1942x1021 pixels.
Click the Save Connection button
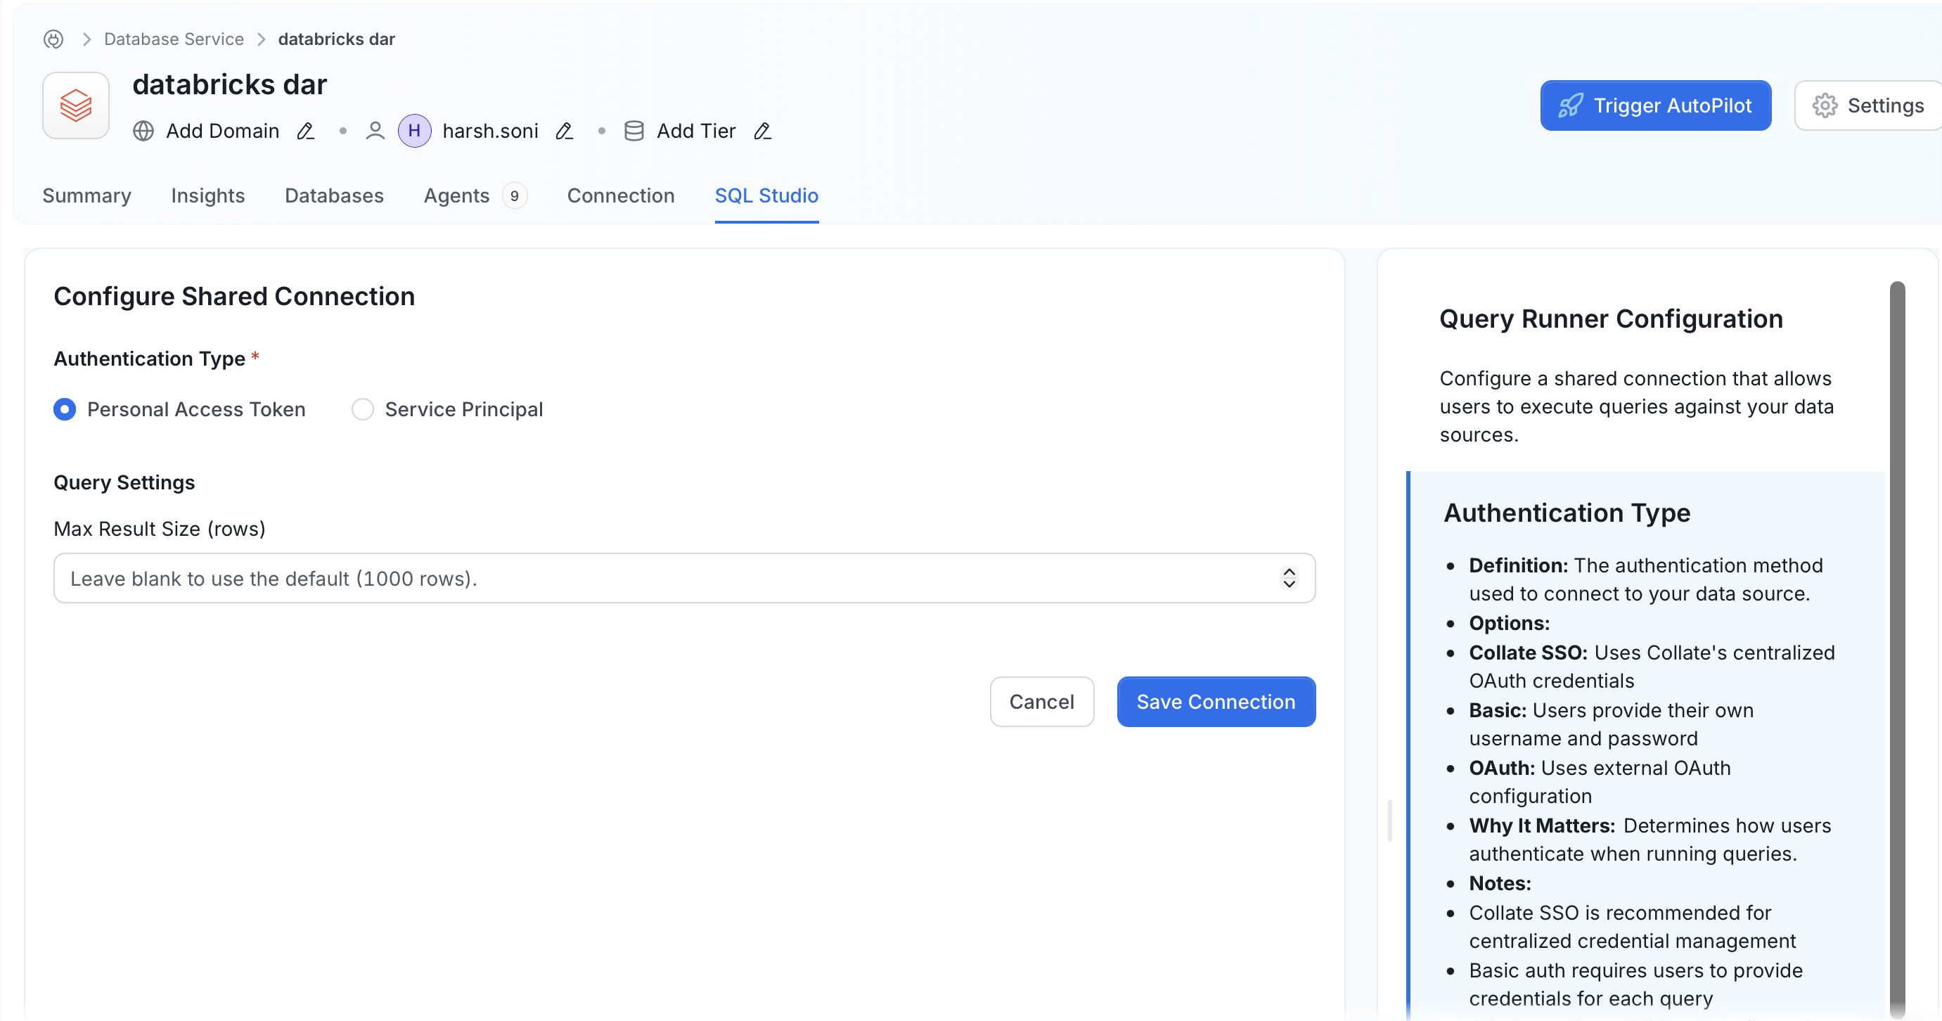pos(1216,702)
